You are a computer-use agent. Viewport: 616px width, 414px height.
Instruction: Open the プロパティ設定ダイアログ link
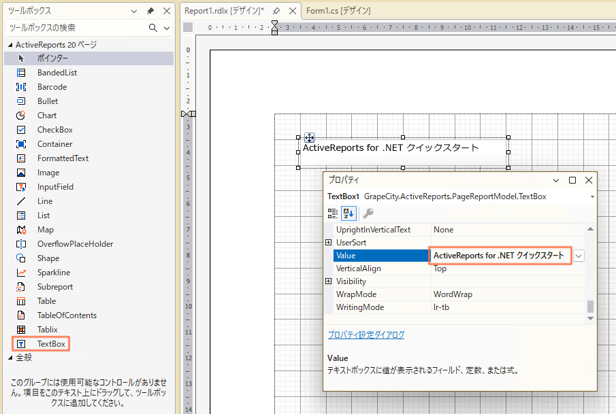(366, 334)
